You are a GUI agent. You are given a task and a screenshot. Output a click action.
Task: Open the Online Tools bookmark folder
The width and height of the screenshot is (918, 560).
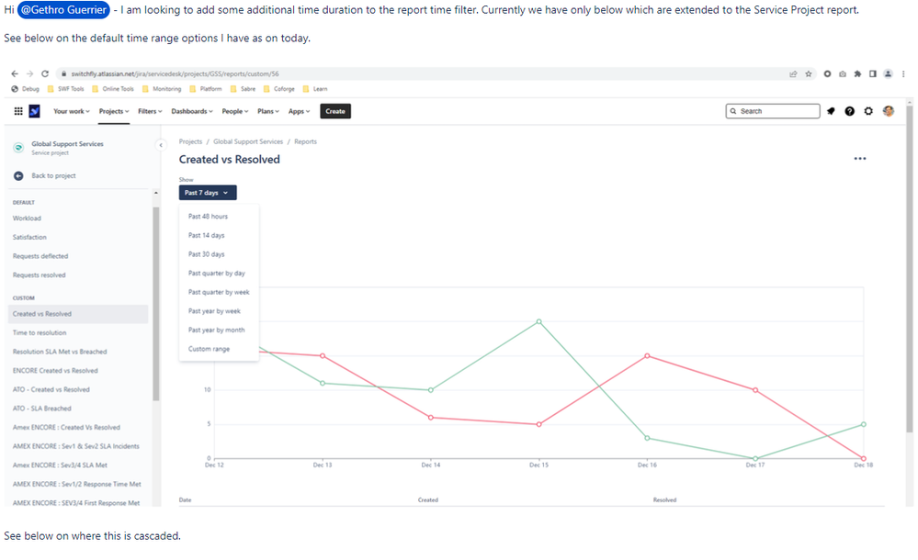(x=113, y=89)
